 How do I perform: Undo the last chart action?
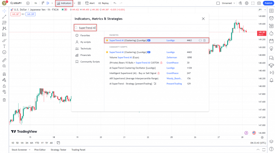coord(115,3)
